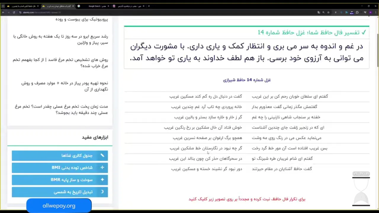Close the active گفتم ای سلطان tab
The height and width of the screenshot is (213, 379).
(x=73, y=6)
